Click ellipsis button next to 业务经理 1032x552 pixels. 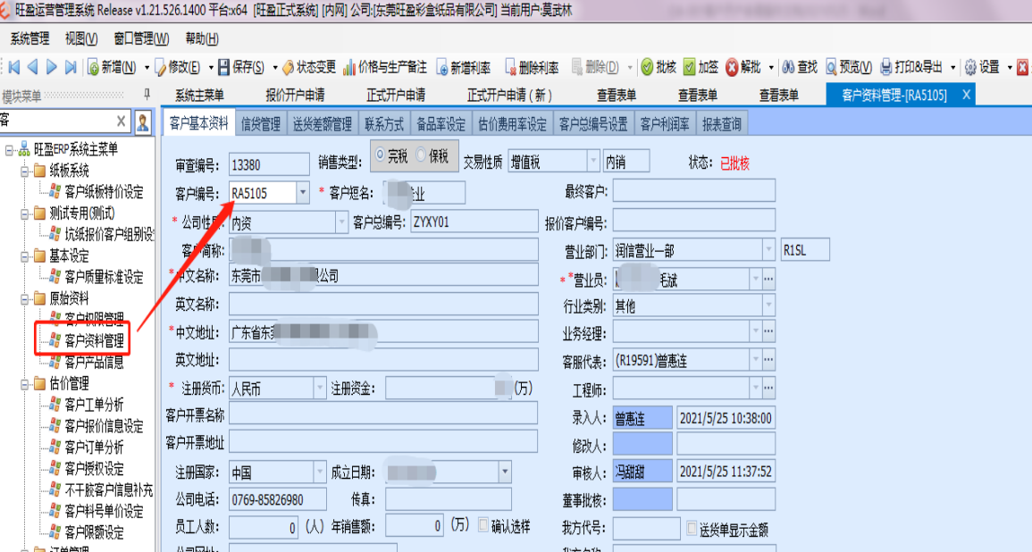pyautogui.click(x=768, y=331)
